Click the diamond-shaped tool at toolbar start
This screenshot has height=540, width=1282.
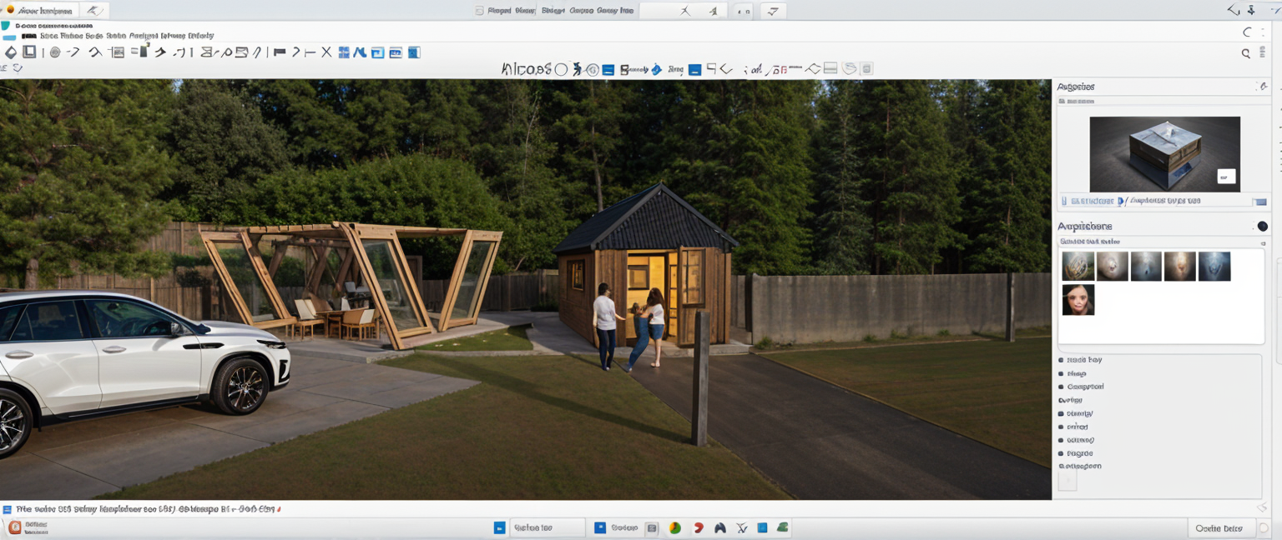pos(11,52)
